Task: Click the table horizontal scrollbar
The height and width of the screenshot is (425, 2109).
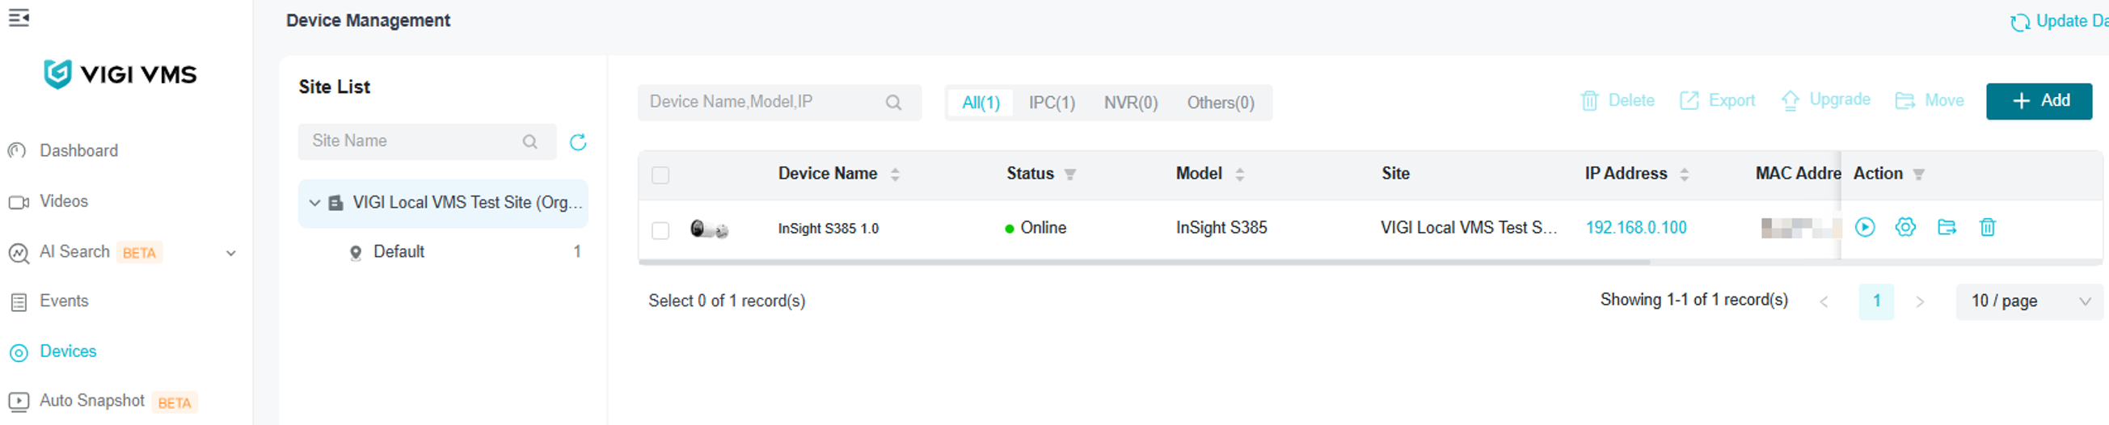Action: (1144, 263)
